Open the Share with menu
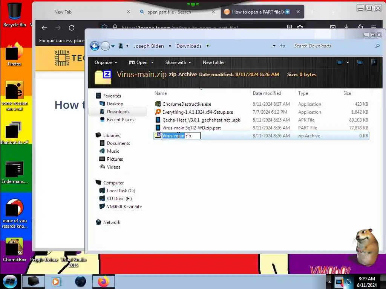386x289 pixels. pyautogui.click(x=178, y=62)
